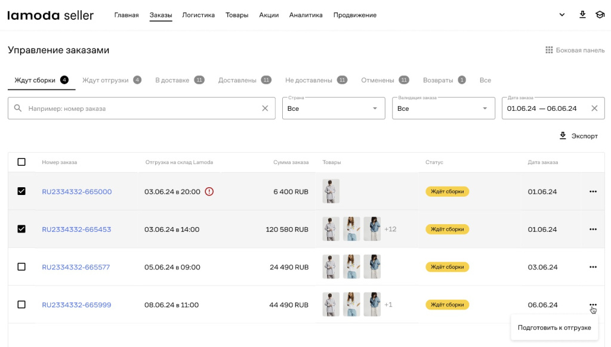Open three-dot menu for order RU2334332-665000
This screenshot has height=347, width=611.
(x=593, y=191)
